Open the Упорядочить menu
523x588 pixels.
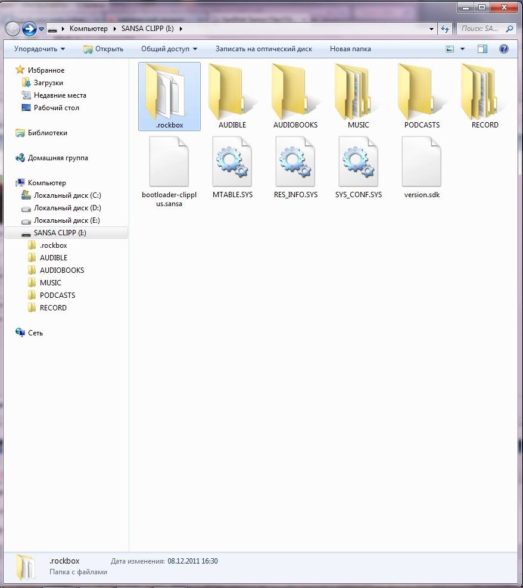tap(39, 49)
